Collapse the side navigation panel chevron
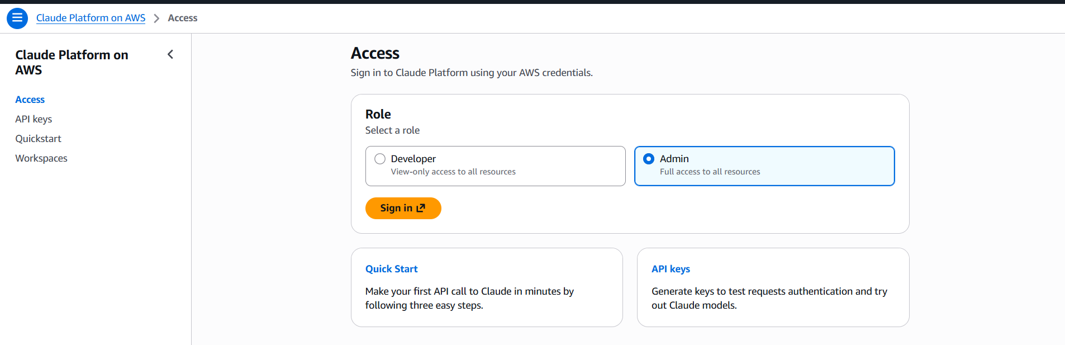This screenshot has width=1065, height=345. coord(170,54)
